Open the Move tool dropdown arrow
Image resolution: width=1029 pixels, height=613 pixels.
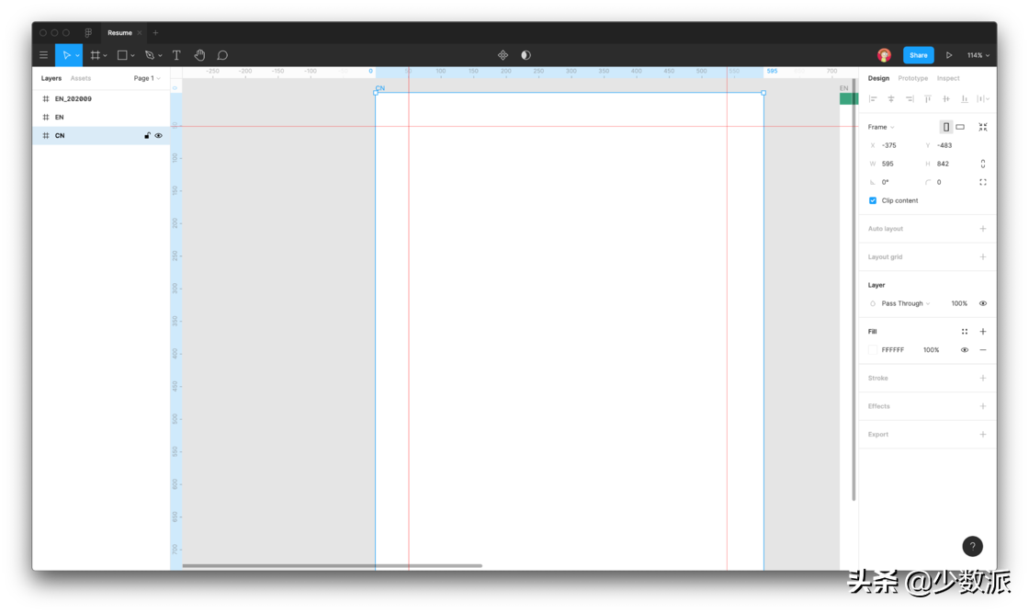tap(77, 56)
